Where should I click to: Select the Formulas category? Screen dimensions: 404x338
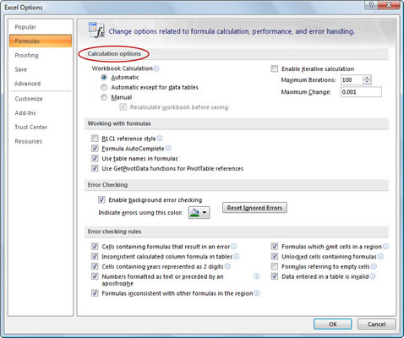click(41, 41)
